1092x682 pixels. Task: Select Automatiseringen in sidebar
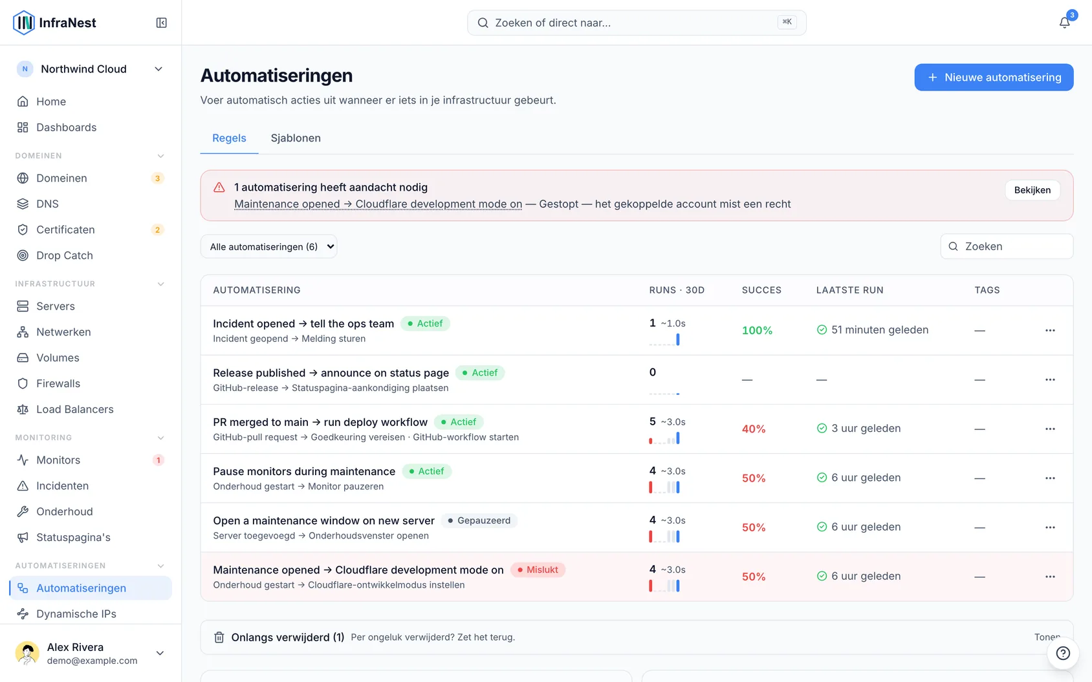click(91, 588)
